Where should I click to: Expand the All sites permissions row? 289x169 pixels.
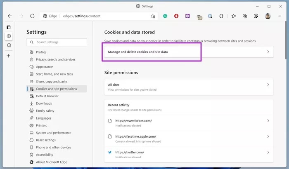click(188, 87)
